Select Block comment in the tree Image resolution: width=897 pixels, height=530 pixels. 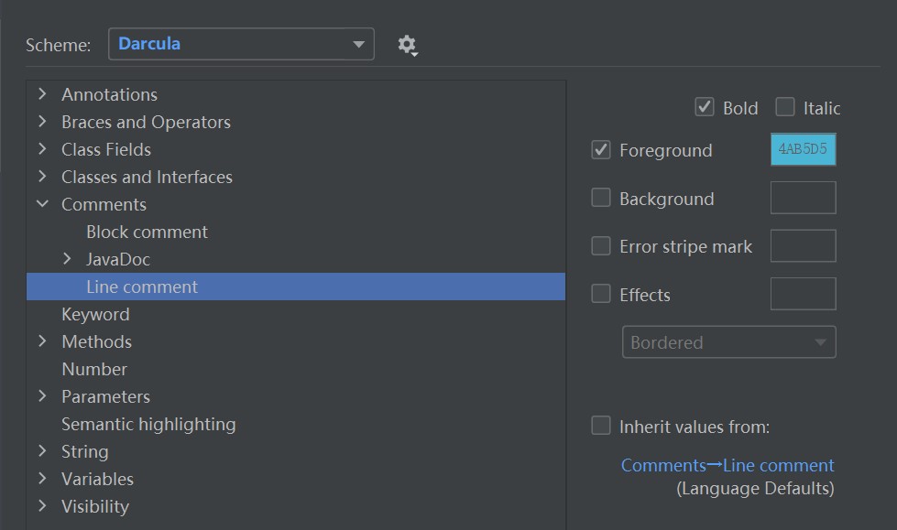click(x=147, y=232)
